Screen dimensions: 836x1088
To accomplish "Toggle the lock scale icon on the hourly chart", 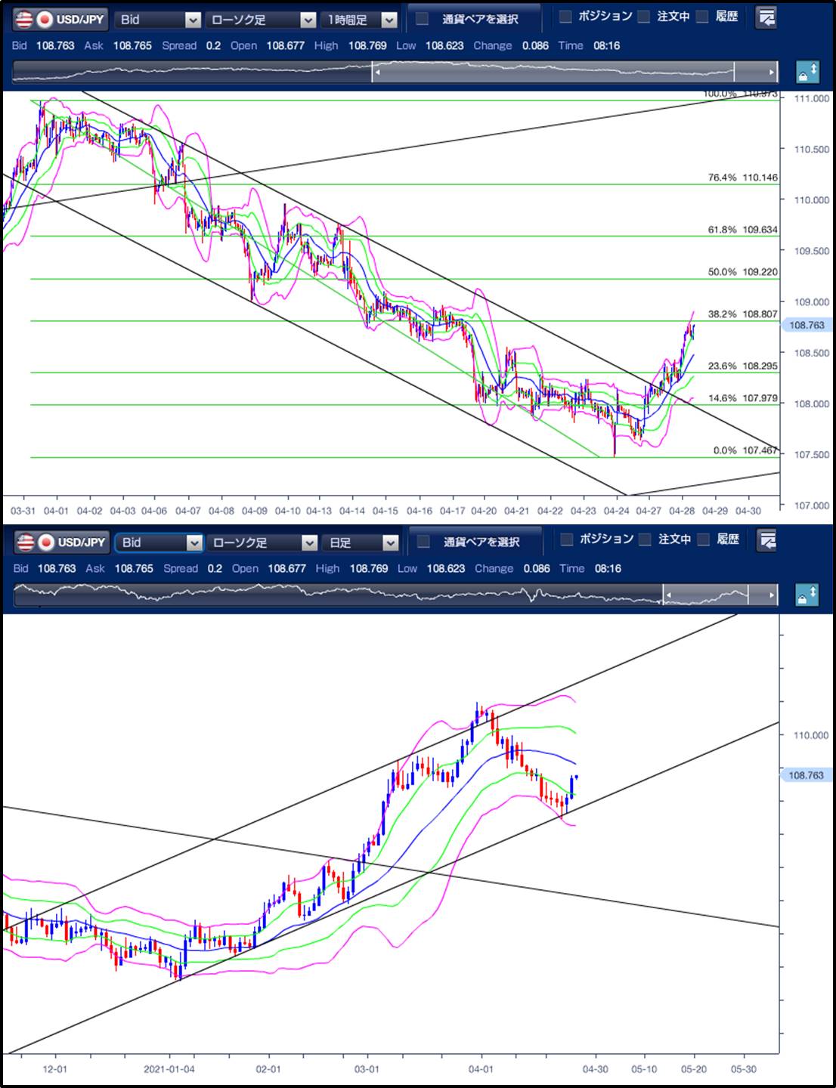I will click(x=807, y=73).
